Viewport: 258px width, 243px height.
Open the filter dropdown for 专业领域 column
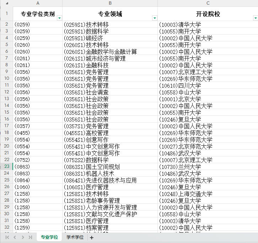point(155,18)
